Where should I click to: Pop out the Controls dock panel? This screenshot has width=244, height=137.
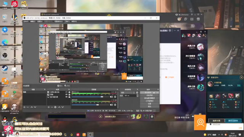tap(158, 89)
